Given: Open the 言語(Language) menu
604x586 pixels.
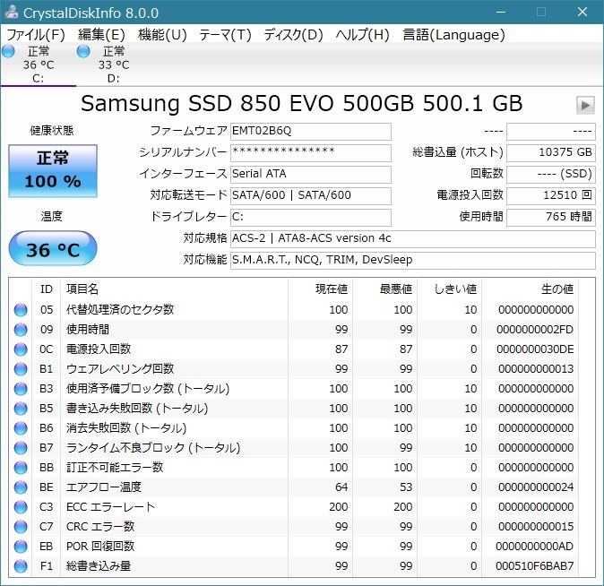Looking at the screenshot, I should (453, 35).
